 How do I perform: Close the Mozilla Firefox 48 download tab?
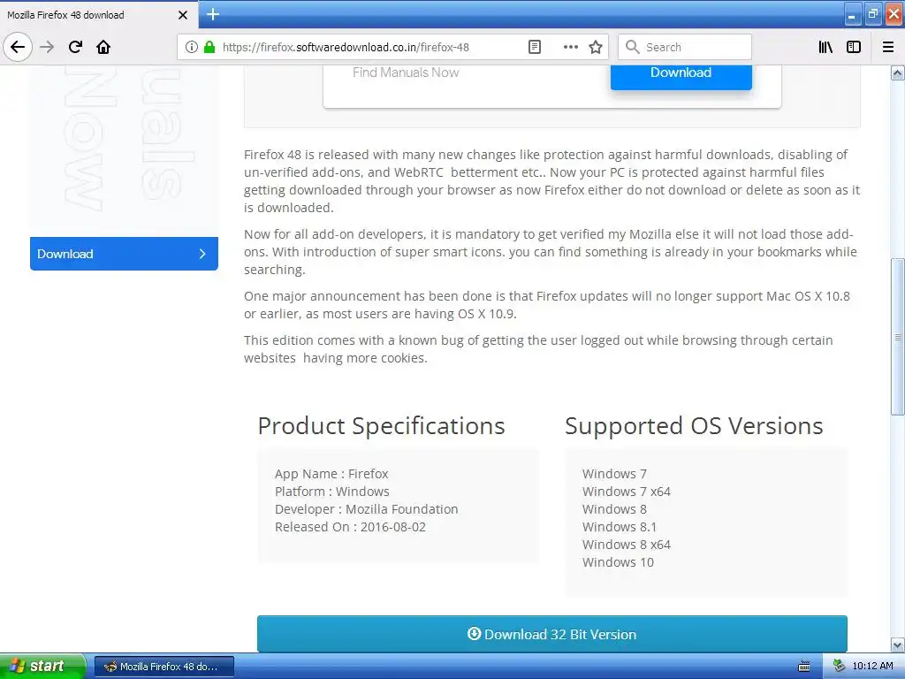point(182,15)
